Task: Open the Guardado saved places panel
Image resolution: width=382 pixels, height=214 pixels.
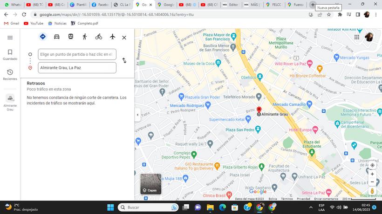Action: pos(10,55)
